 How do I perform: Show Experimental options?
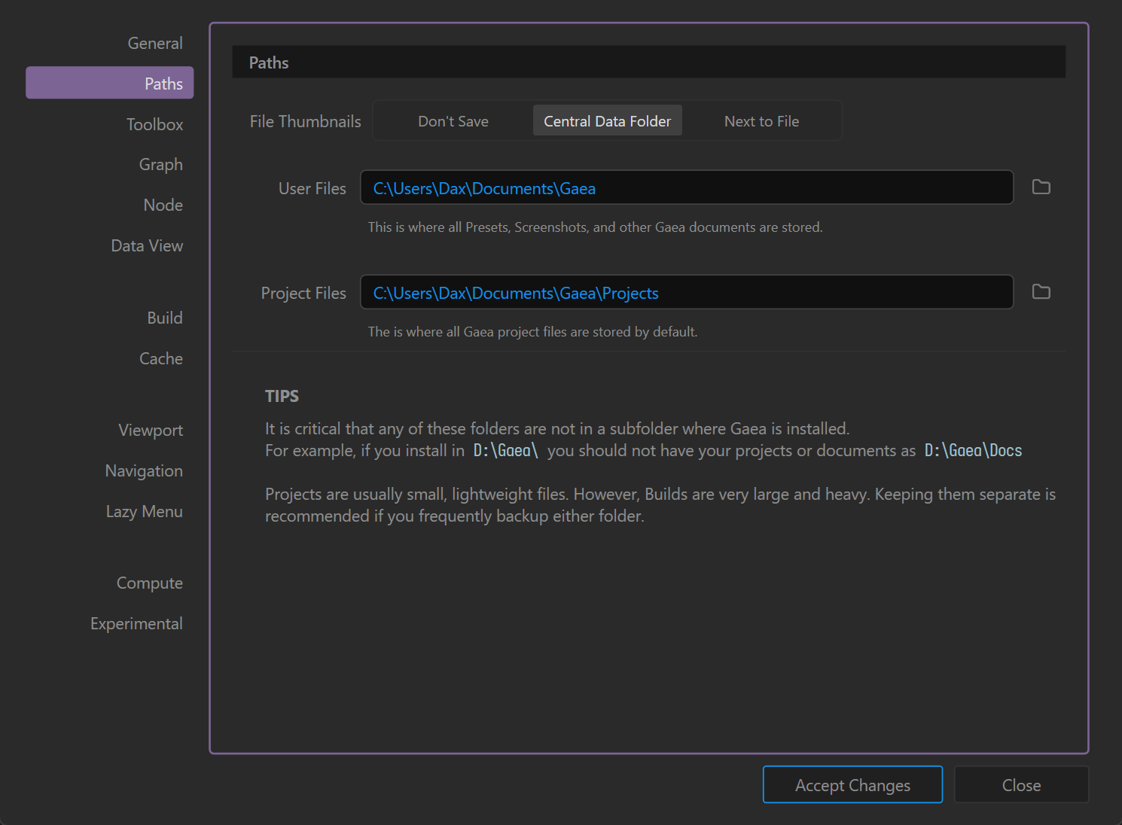point(136,624)
